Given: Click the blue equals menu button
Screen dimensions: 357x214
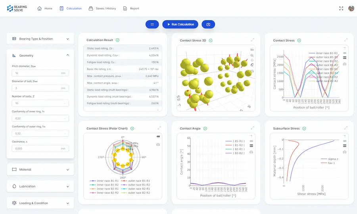Looking at the screenshot, I should [x=152, y=24].
